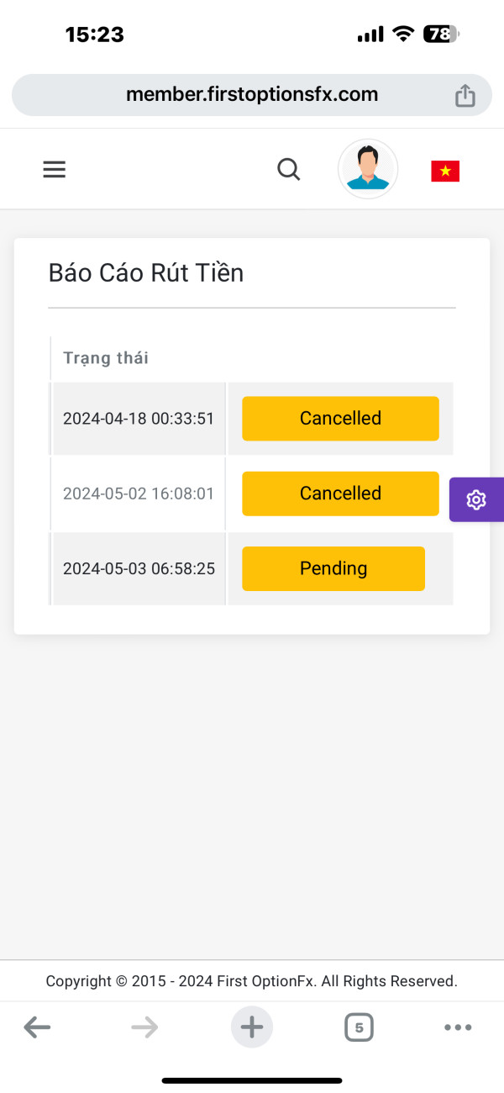
Task: Show open tabs switcher
Action: point(359,1027)
